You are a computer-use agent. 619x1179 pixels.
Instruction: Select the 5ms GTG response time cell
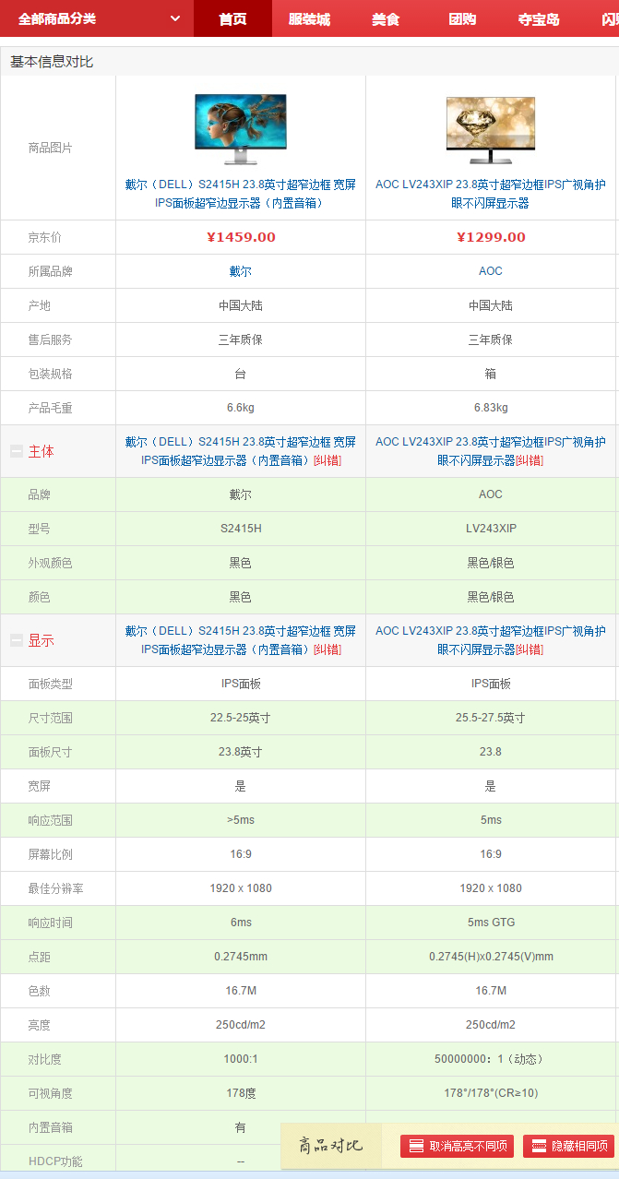pyautogui.click(x=493, y=923)
